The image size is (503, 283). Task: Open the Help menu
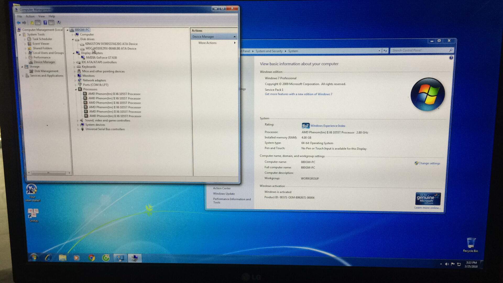tap(52, 16)
